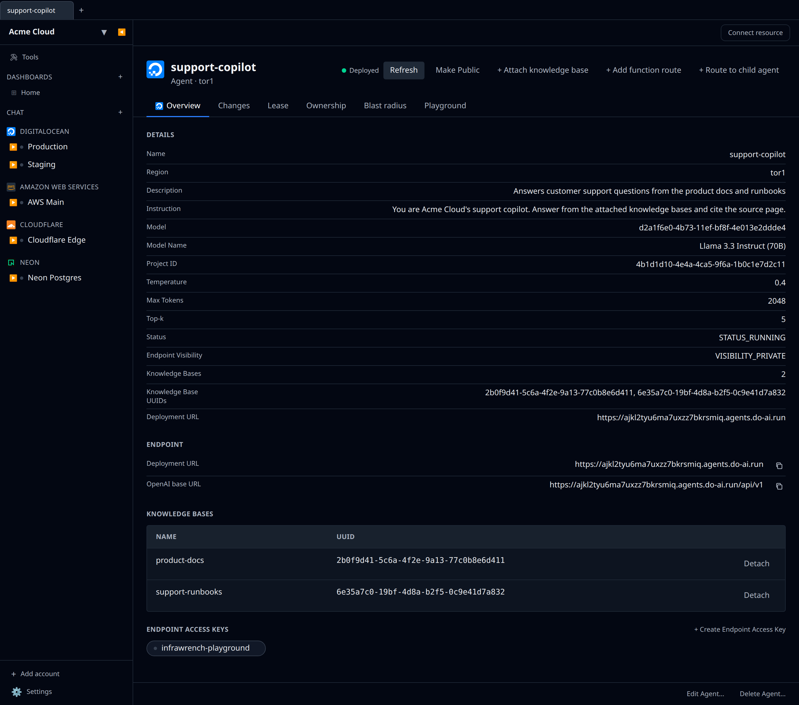Select Neon Postgres in the sidebar
The height and width of the screenshot is (705, 799).
tap(54, 278)
